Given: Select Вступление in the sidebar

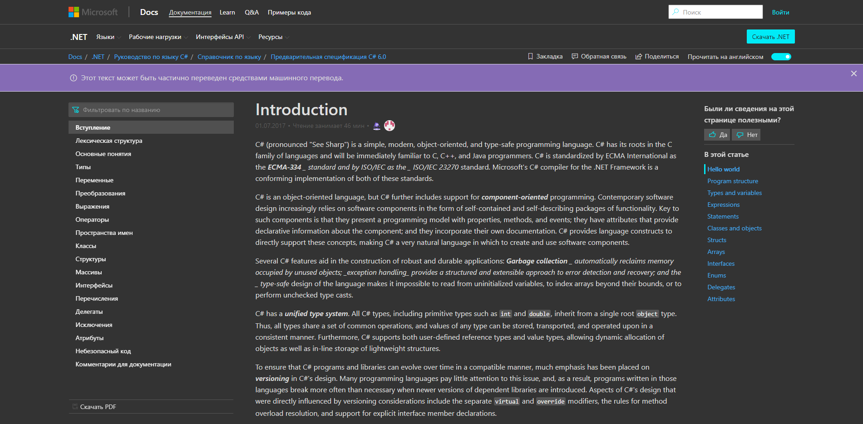Looking at the screenshot, I should click(x=151, y=127).
